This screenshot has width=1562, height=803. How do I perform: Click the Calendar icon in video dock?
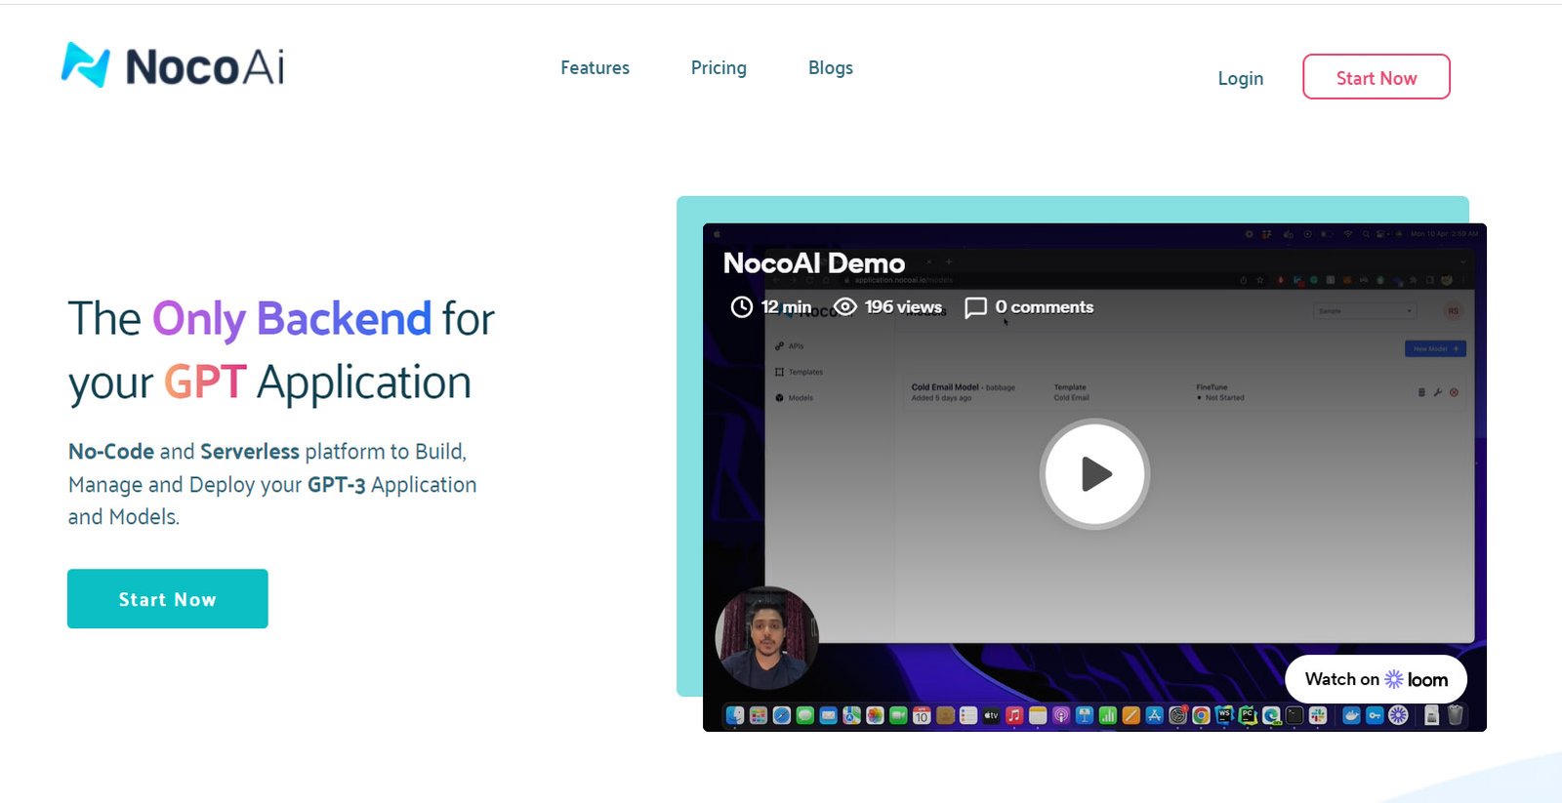tap(922, 715)
